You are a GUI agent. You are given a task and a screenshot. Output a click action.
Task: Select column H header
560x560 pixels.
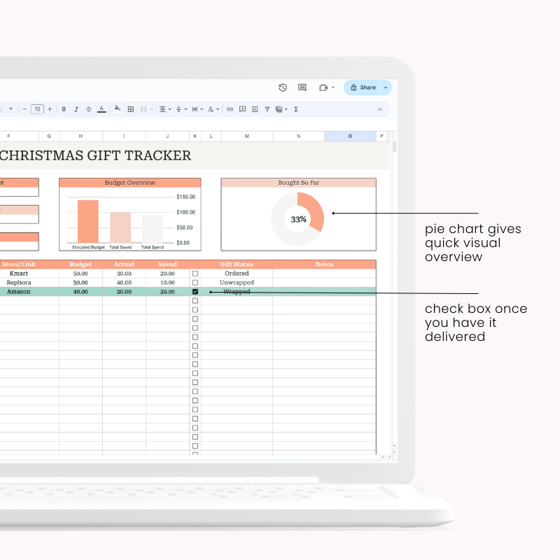[x=80, y=136]
